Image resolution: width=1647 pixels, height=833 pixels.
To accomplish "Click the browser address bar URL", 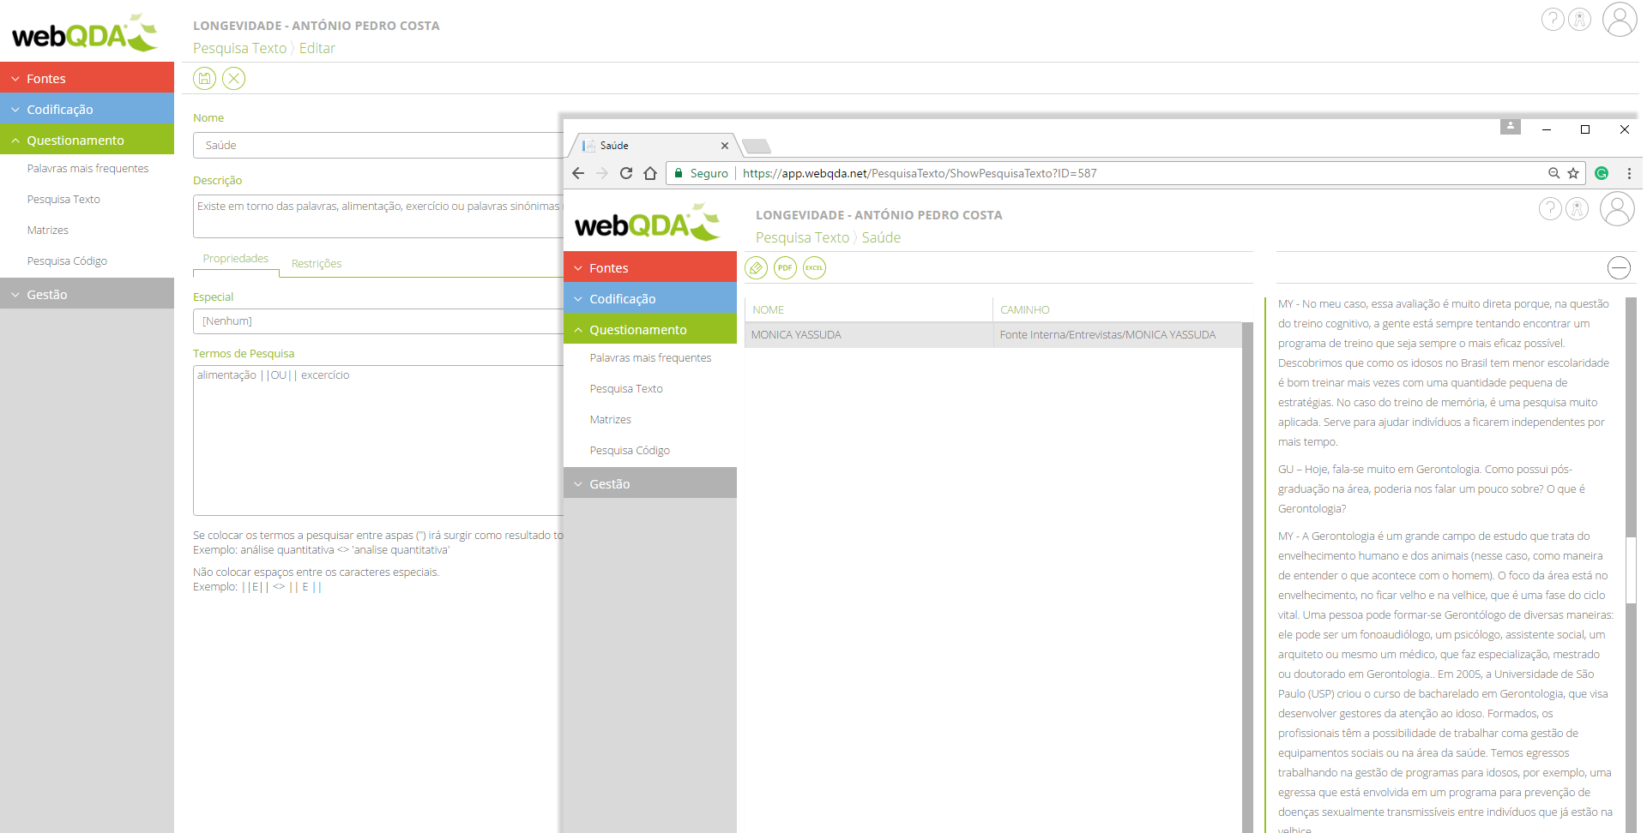I will click(920, 173).
